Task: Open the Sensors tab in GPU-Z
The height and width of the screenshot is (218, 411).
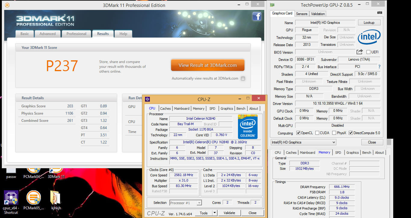Action: [301, 14]
